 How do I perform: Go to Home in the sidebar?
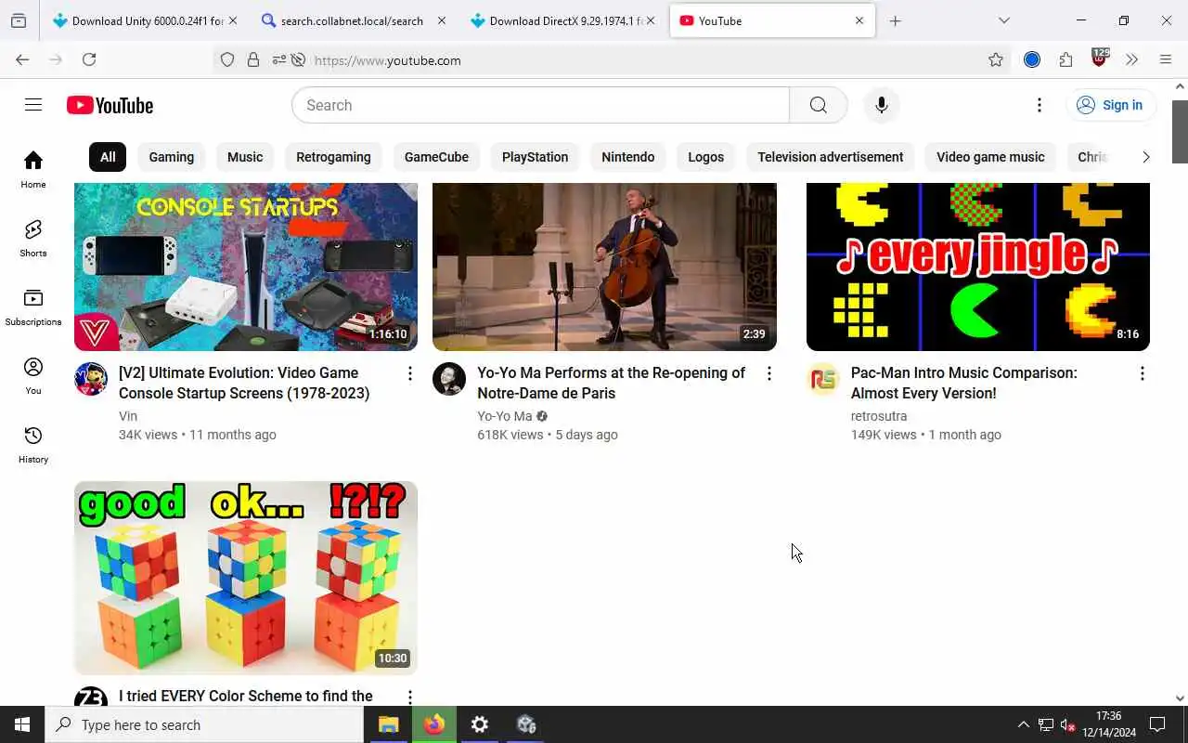(33, 169)
